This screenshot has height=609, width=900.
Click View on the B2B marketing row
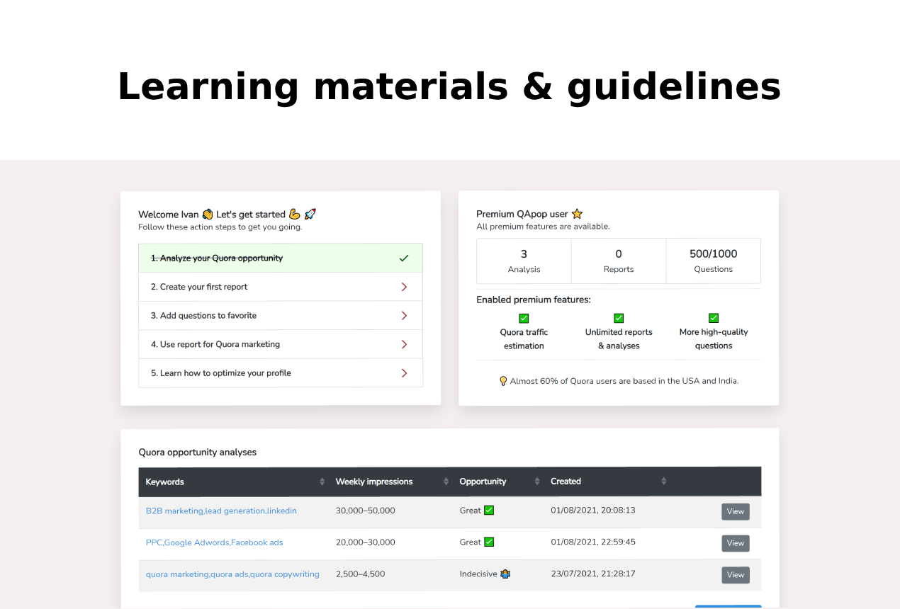tap(735, 511)
